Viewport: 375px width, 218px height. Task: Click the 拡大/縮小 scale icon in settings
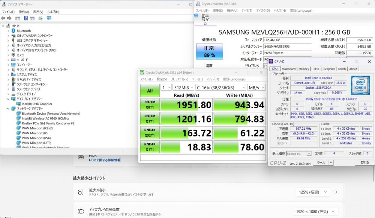(81, 192)
